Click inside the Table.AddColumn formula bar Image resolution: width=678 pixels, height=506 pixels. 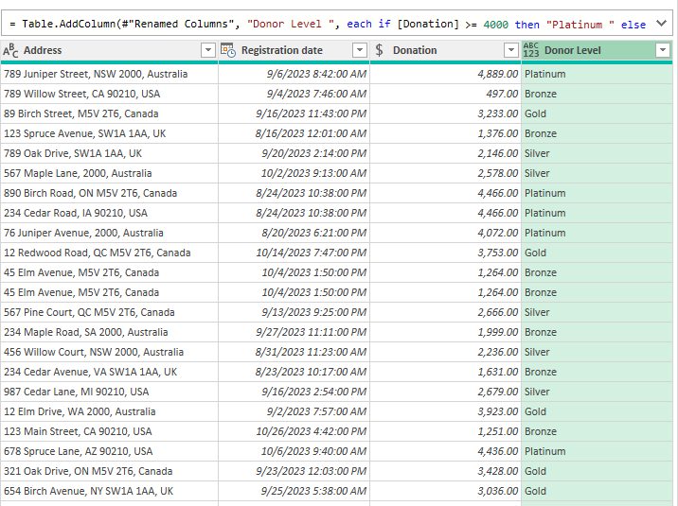pos(329,24)
